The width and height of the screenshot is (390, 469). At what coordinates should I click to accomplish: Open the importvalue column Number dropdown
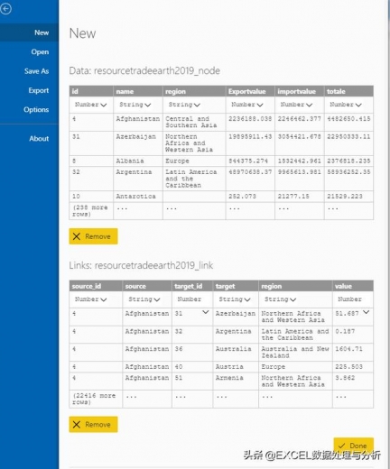pos(296,105)
